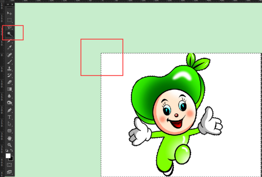The height and width of the screenshot is (177, 262).
Task: Select the Eraser tool
Action: (x=9, y=82)
